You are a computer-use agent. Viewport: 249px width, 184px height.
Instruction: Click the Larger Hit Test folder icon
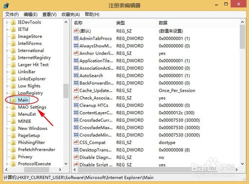tap(13, 65)
